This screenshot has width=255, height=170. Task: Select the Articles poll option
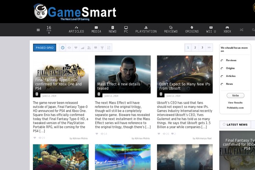pos(222,76)
